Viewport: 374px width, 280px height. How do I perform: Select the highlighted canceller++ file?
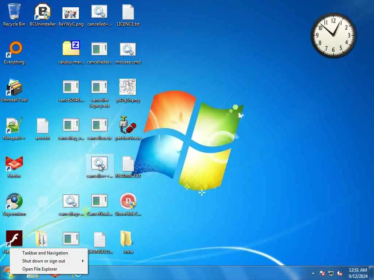tap(99, 167)
